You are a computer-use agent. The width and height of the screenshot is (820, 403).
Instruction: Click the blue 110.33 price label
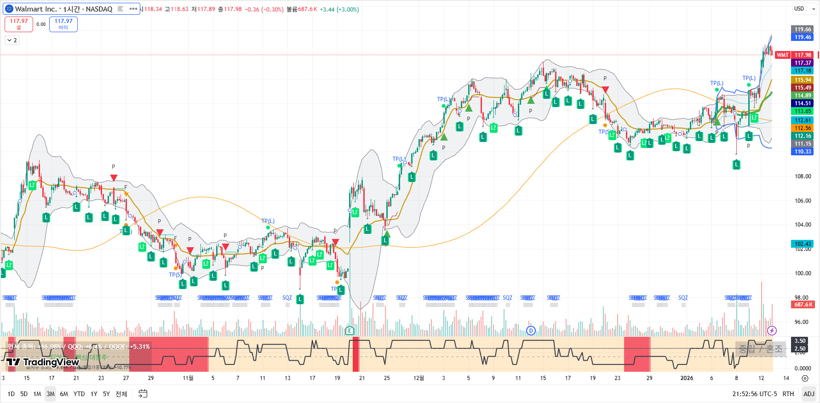coord(803,152)
